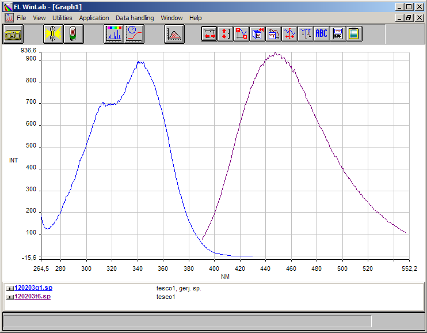This screenshot has height=333, width=427.
Task: Click the spectrum icon next to 120203t6.sp
Action: pos(10,297)
